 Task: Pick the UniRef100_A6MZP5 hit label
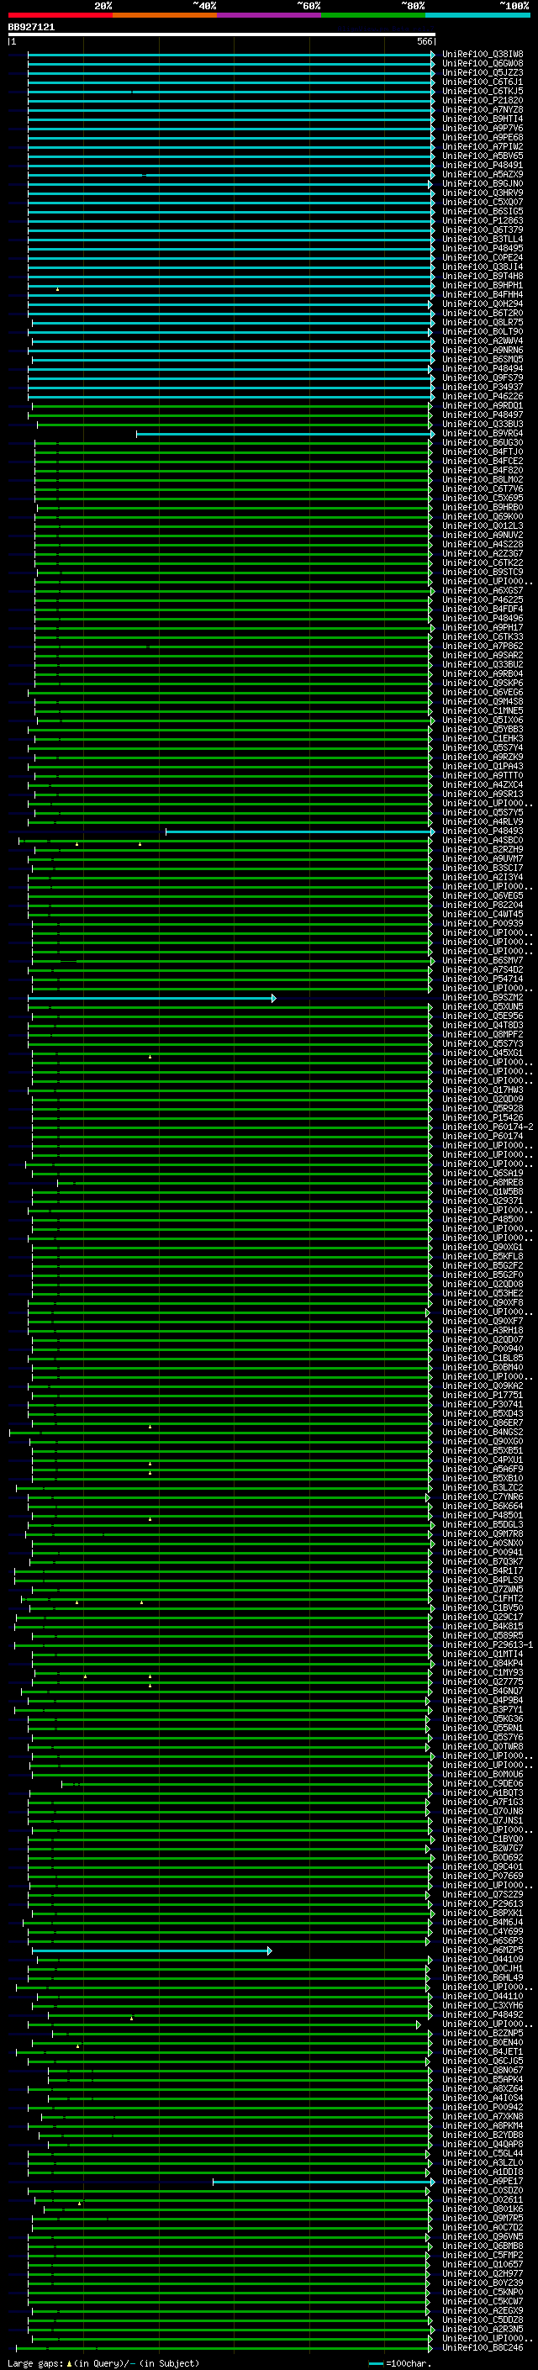[483, 1950]
